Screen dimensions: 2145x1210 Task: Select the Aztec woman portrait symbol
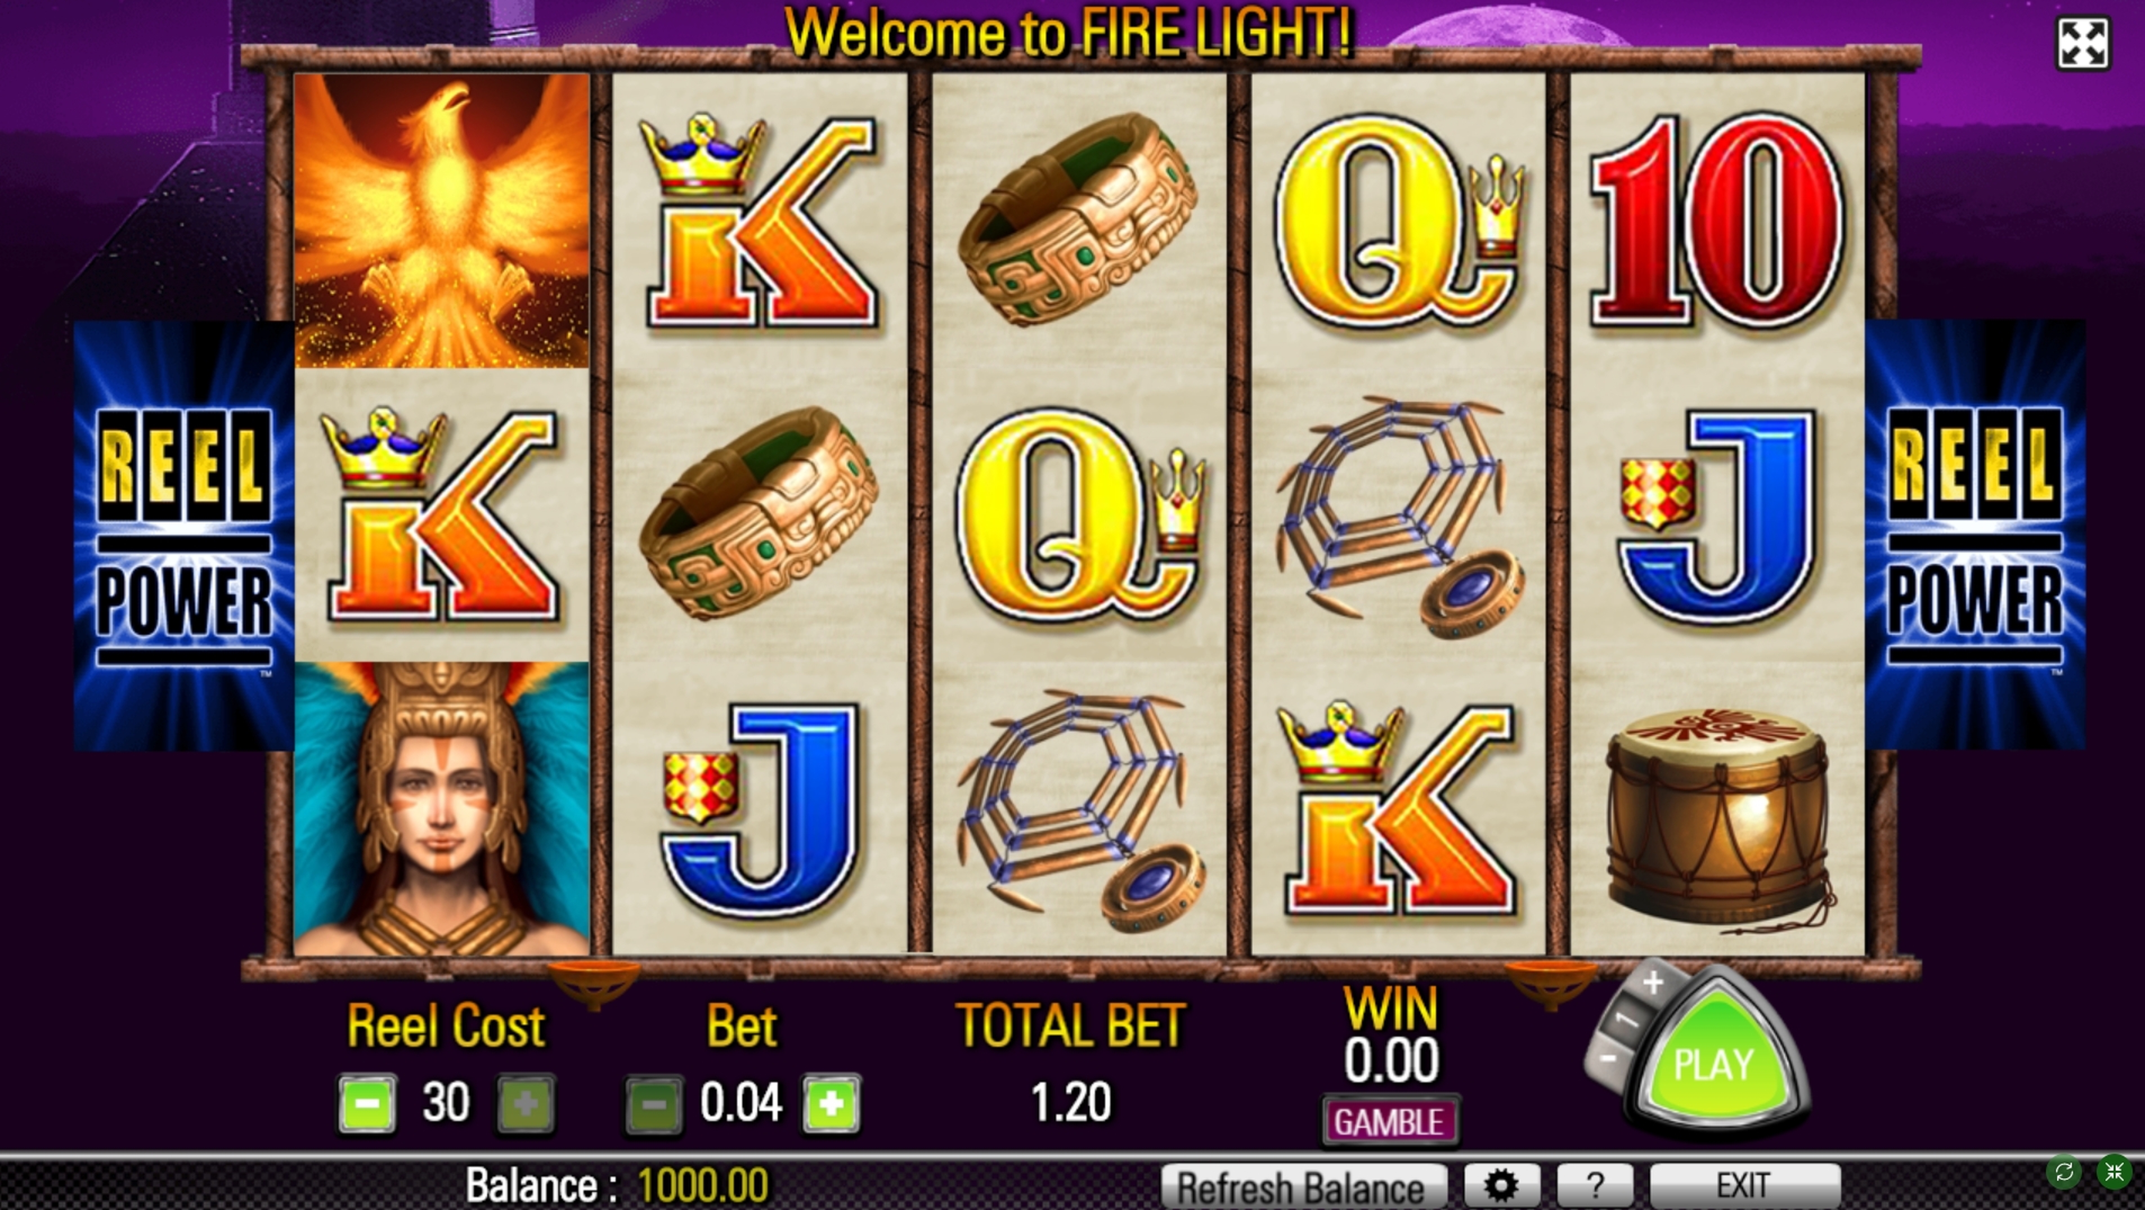click(x=441, y=809)
